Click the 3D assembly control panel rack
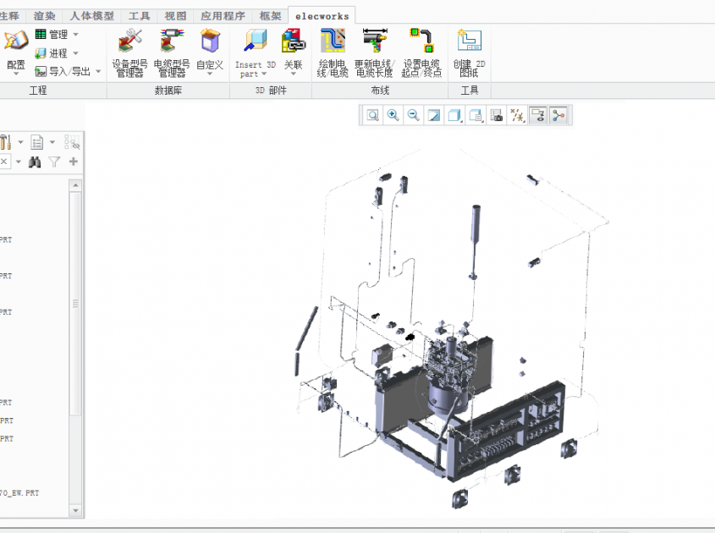 point(507,432)
